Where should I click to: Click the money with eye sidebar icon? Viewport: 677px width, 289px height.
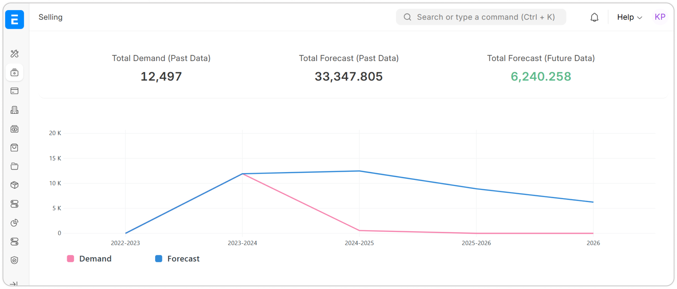15,129
